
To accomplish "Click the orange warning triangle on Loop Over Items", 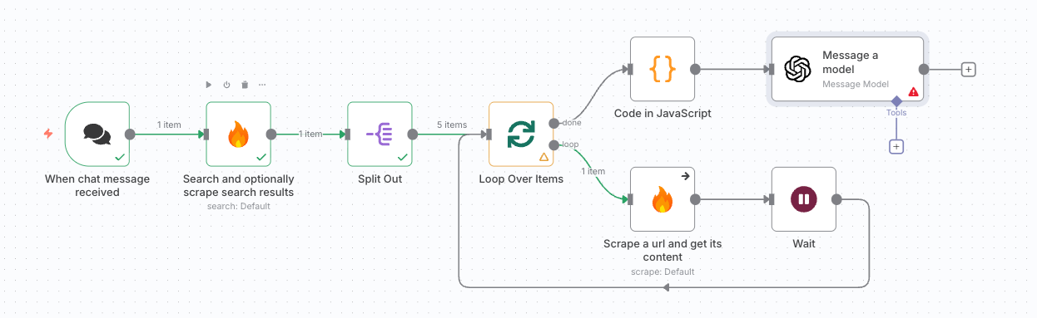I will 543,156.
